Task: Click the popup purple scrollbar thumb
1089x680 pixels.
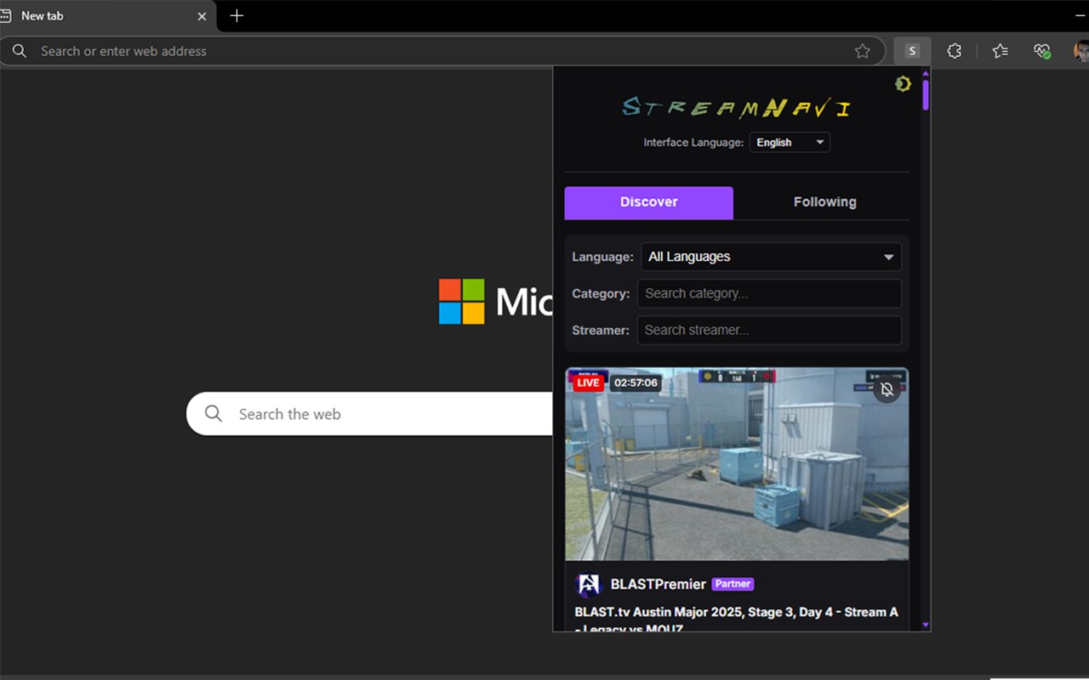Action: tap(926, 95)
